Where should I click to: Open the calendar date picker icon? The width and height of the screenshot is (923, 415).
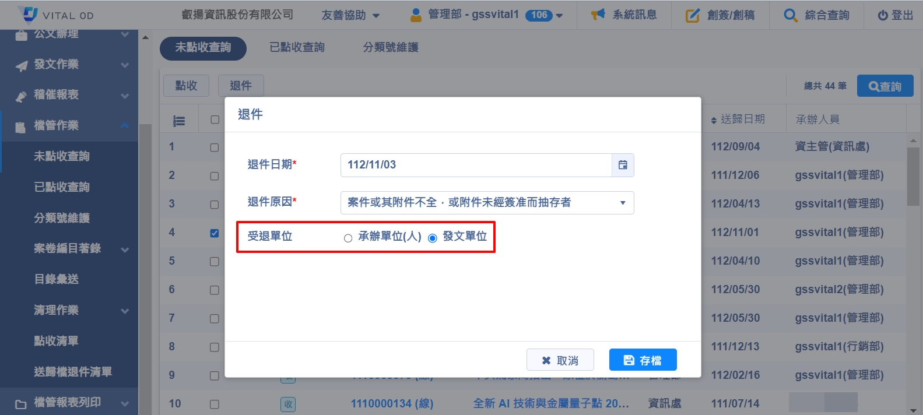623,165
